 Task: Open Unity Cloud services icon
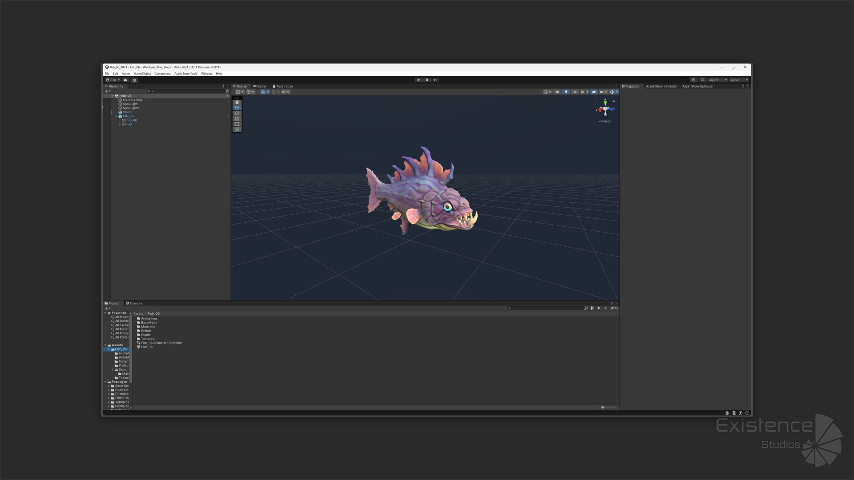click(x=125, y=80)
